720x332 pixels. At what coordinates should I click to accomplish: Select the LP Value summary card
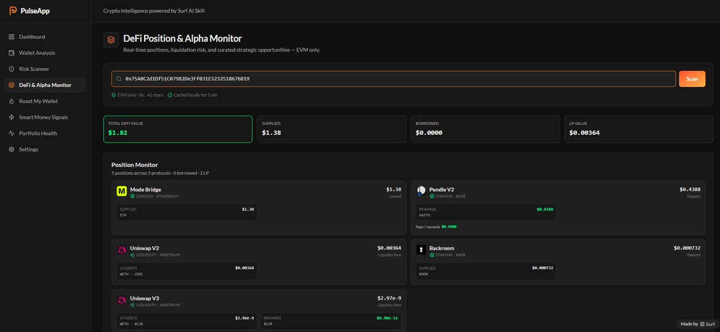(x=639, y=129)
